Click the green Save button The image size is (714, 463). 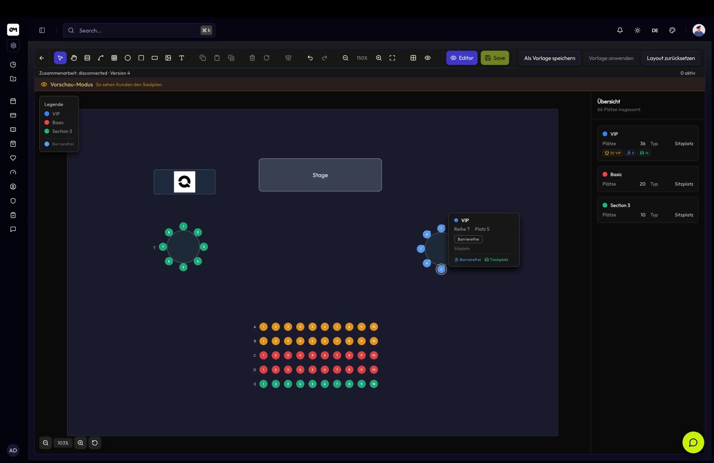point(495,58)
